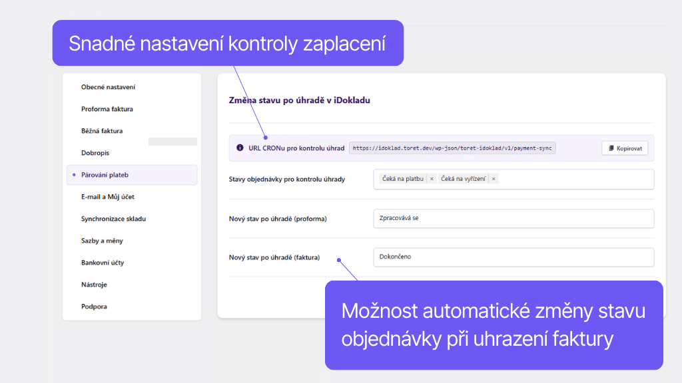The height and width of the screenshot is (383, 682).
Task: Click the purple bullet dot at Párování plateb
Action: pos(73,175)
